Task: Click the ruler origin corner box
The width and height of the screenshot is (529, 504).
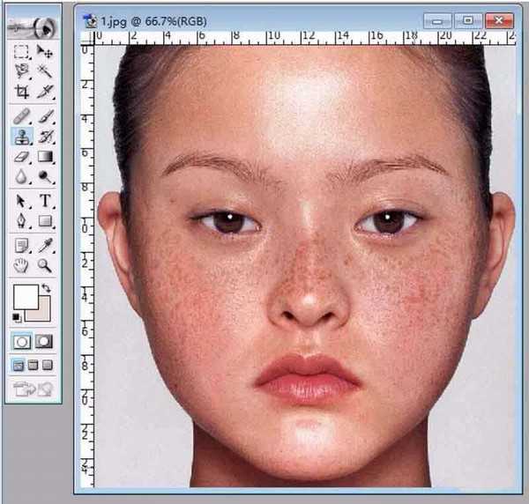Action: [x=86, y=37]
